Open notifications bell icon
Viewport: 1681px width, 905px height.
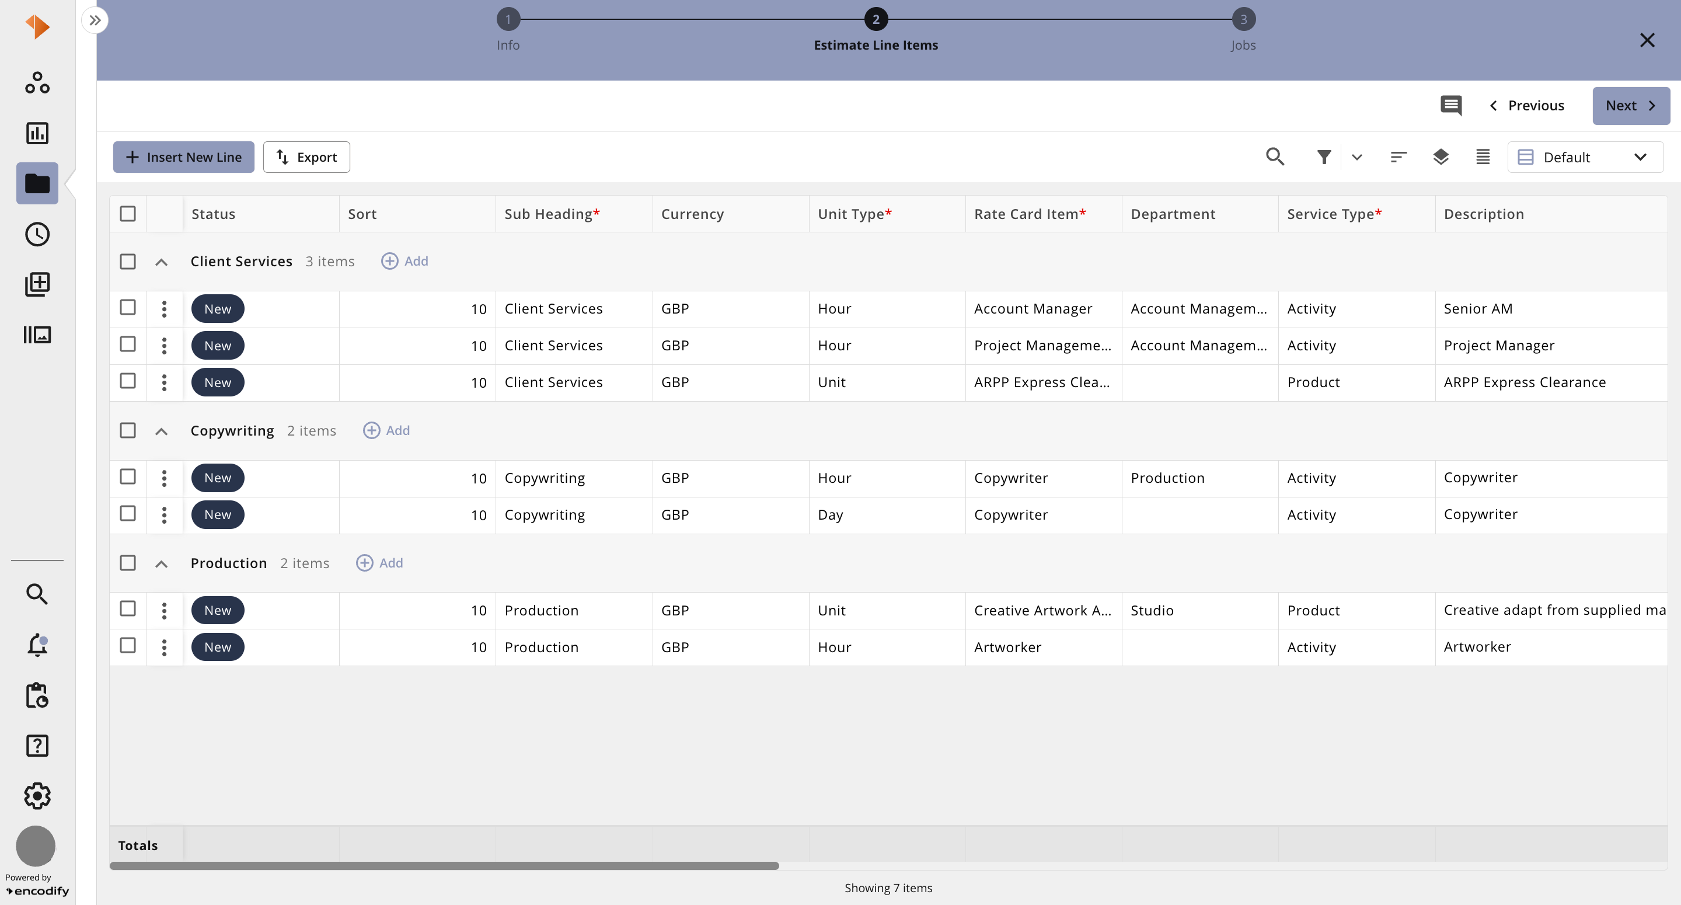click(x=37, y=645)
